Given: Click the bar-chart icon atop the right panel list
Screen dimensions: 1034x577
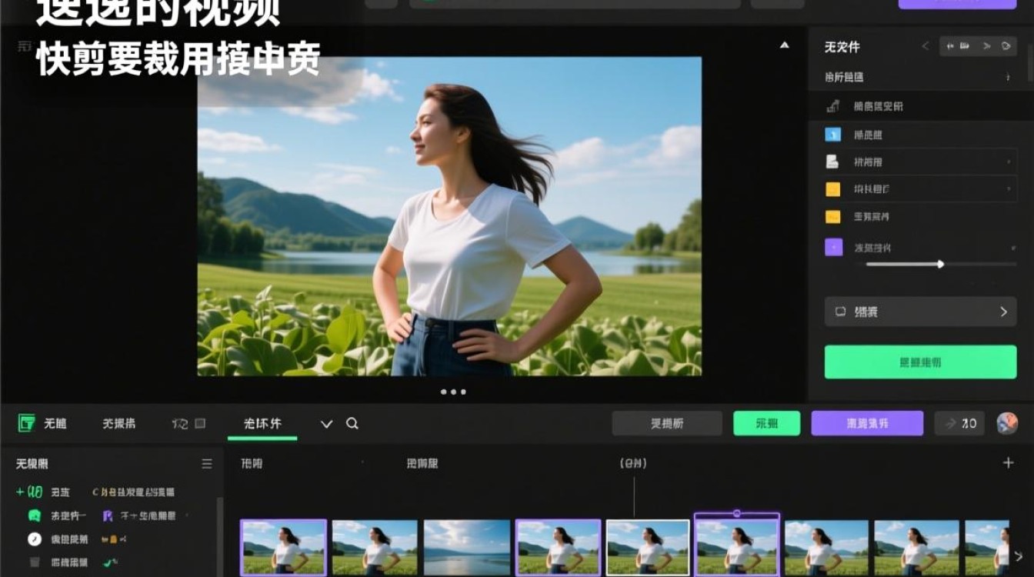Looking at the screenshot, I should (834, 106).
